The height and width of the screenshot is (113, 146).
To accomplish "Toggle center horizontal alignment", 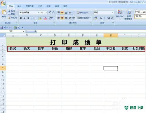I will click(x=62, y=18).
